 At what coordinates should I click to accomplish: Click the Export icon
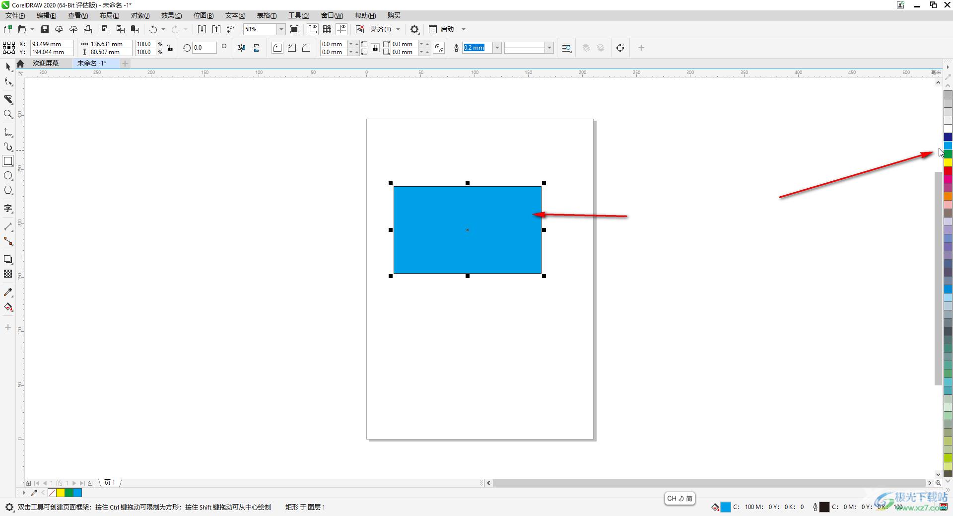click(216, 29)
